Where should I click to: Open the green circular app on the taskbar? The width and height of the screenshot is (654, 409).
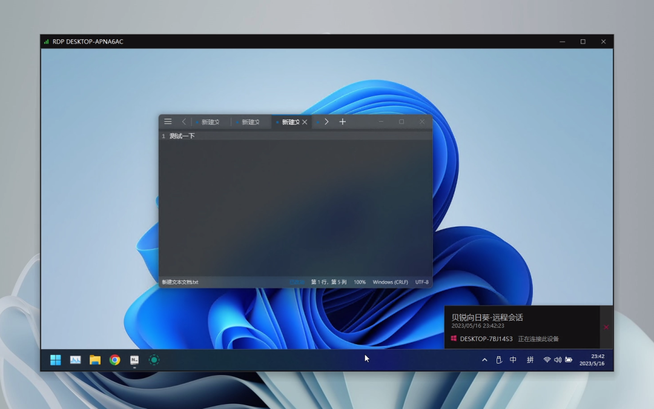click(154, 360)
